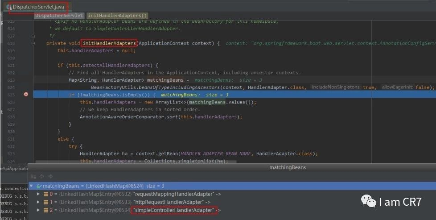The image size is (436, 220).
Task: Click the allowEagerInit parameter hint
Action: (x=397, y=87)
